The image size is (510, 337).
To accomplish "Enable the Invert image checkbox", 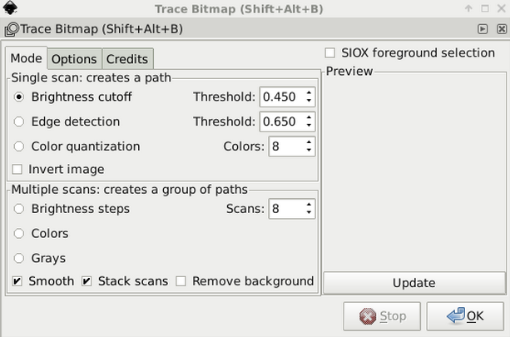I will (x=17, y=169).
